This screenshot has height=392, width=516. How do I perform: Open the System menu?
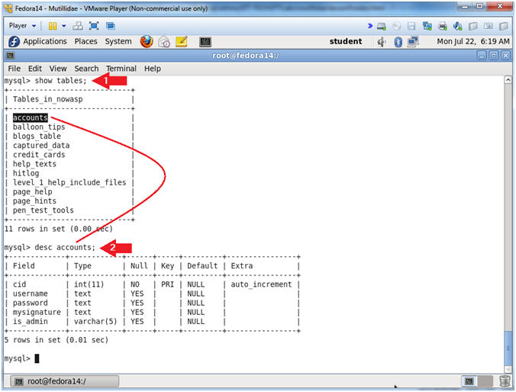(x=118, y=41)
